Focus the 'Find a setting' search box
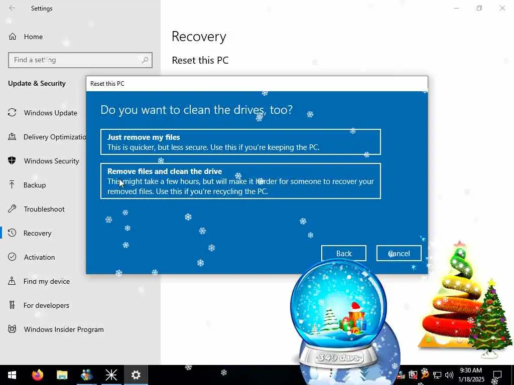 pos(80,60)
